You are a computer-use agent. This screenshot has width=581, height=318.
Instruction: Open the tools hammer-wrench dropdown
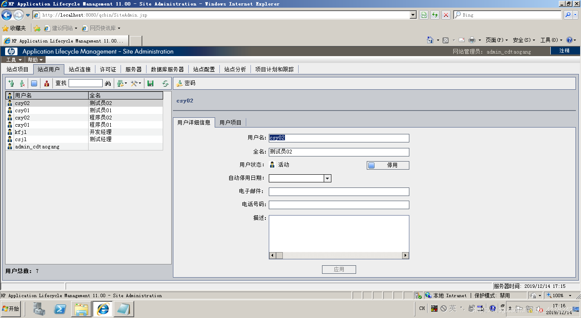click(x=136, y=83)
